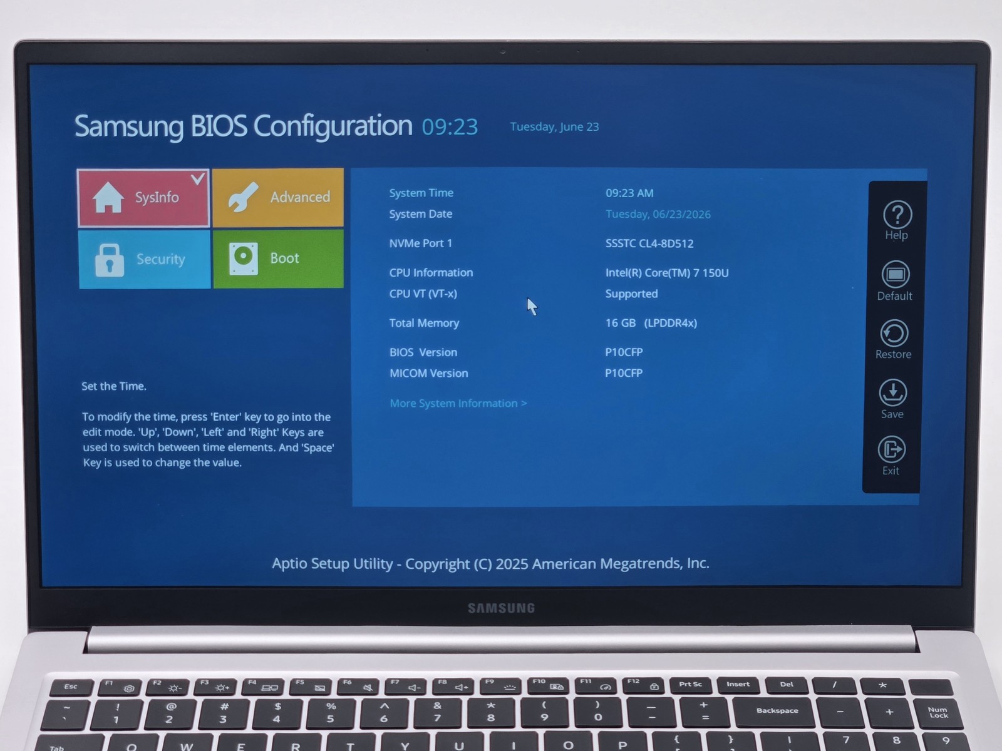Open More System Information link
This screenshot has height=751, width=1002.
(458, 404)
